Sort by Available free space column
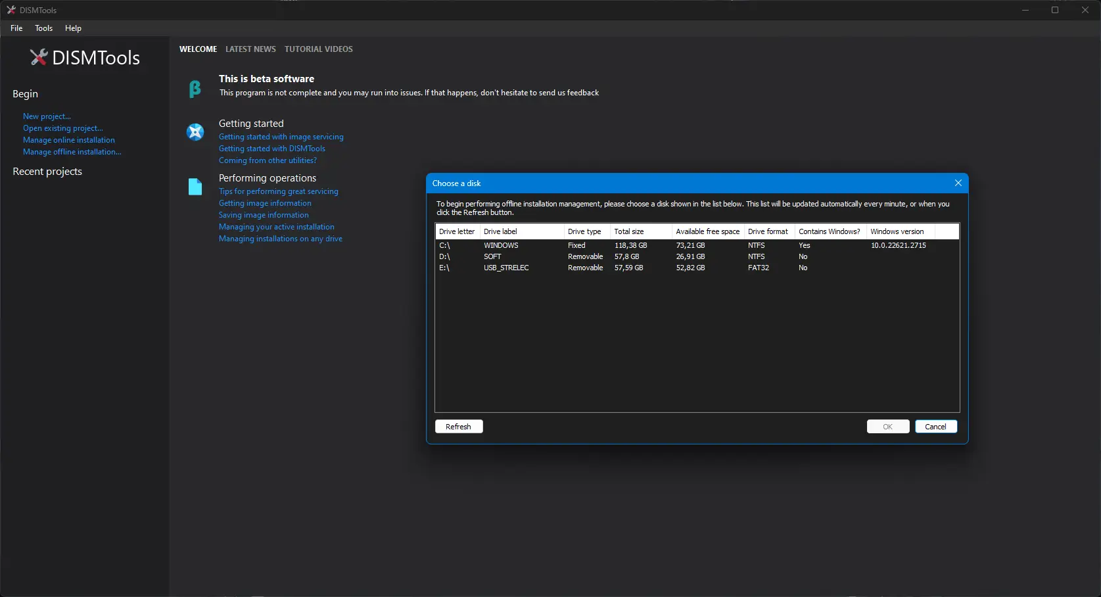 tap(708, 231)
